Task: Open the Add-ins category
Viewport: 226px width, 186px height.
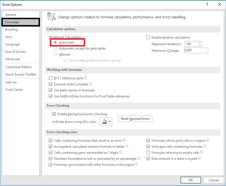Action: (x=11, y=82)
